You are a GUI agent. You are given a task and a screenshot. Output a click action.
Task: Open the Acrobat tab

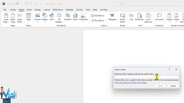coord(103,10)
